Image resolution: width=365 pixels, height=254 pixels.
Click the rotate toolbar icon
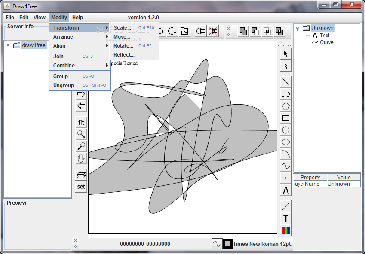[172, 31]
